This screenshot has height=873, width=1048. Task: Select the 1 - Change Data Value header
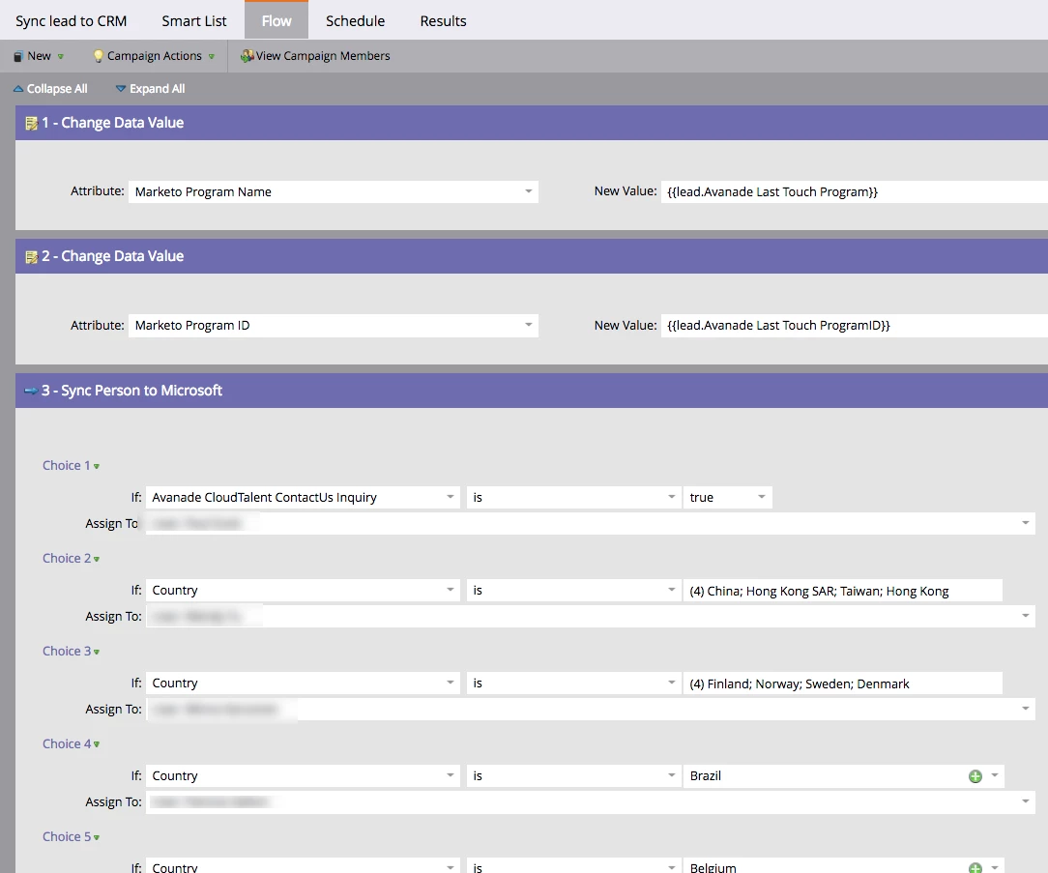532,123
